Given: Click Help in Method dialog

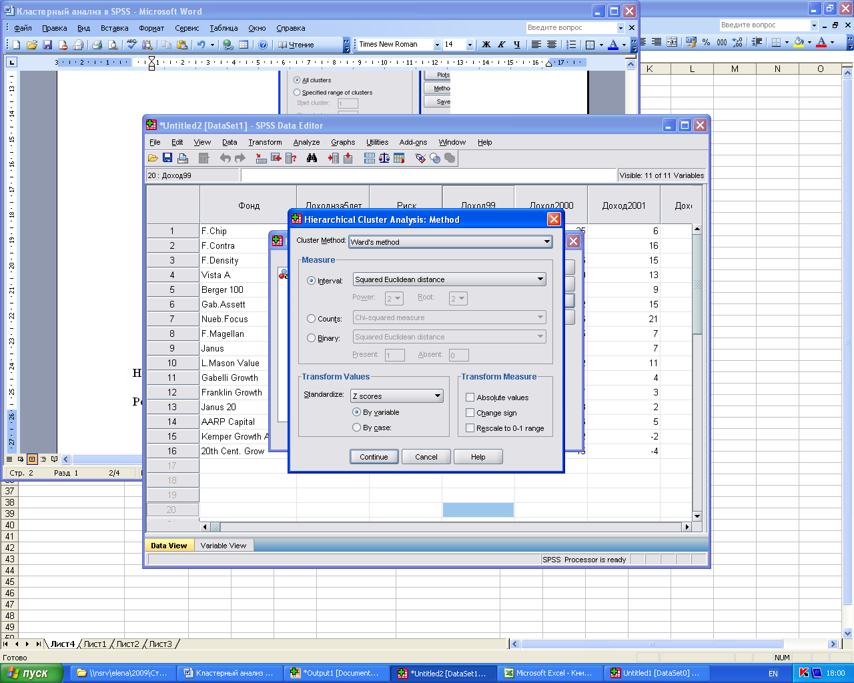Looking at the screenshot, I should (x=478, y=457).
